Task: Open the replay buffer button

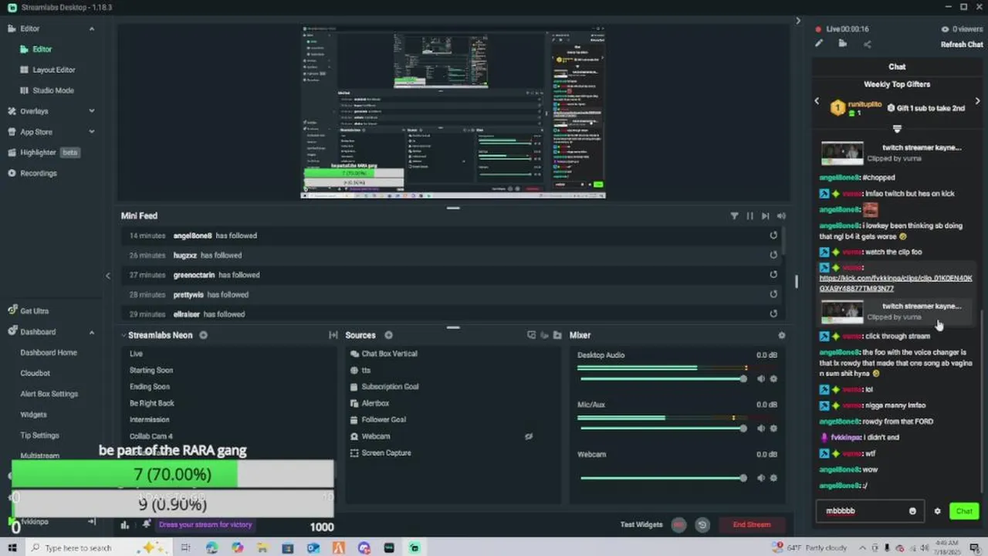Action: point(702,525)
